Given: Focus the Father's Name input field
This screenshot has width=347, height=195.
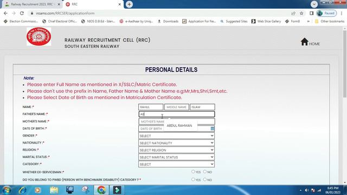Looking at the screenshot, I should (x=177, y=114).
